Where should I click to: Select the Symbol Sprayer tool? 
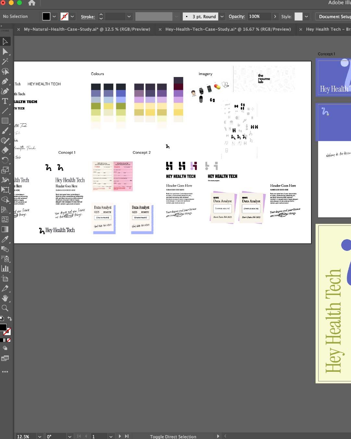click(5, 259)
